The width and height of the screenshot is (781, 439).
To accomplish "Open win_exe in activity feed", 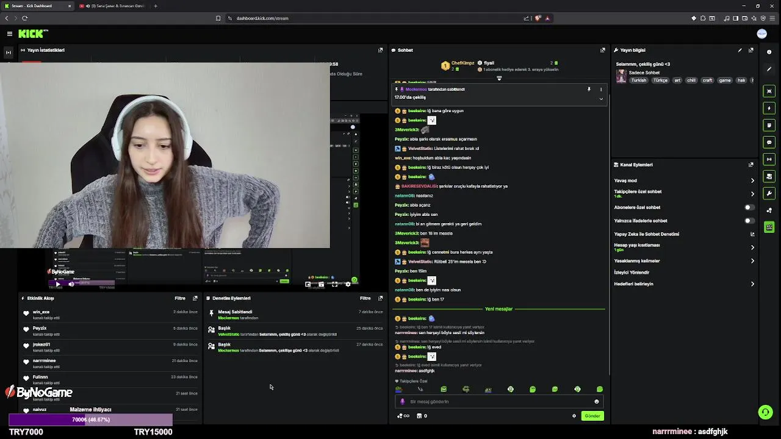I will 41,312.
